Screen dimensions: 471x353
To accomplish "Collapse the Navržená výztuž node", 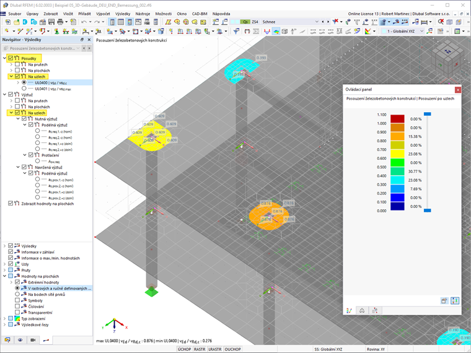I will (18, 167).
